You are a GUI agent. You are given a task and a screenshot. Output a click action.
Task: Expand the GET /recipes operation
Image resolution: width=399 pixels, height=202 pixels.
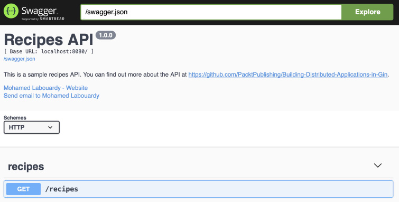tap(199, 189)
